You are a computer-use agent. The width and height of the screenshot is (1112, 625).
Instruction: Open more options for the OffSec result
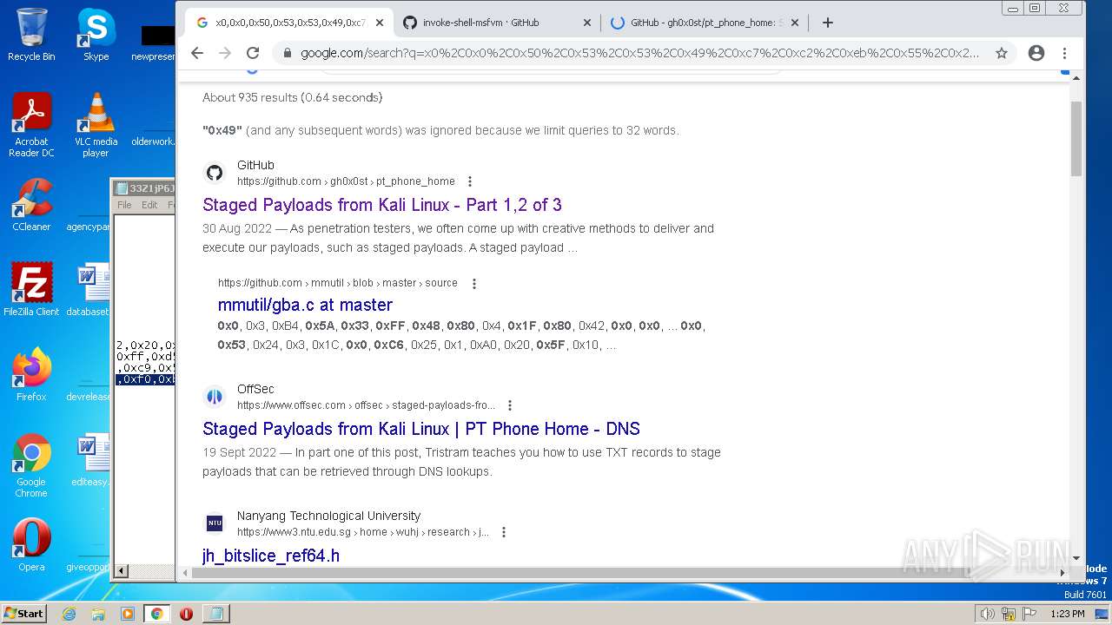[x=510, y=405]
